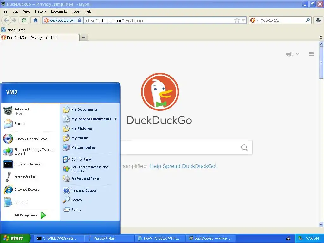Reload the page with the refresh icon
The image size is (324, 243).
pyautogui.click(x=24, y=20)
